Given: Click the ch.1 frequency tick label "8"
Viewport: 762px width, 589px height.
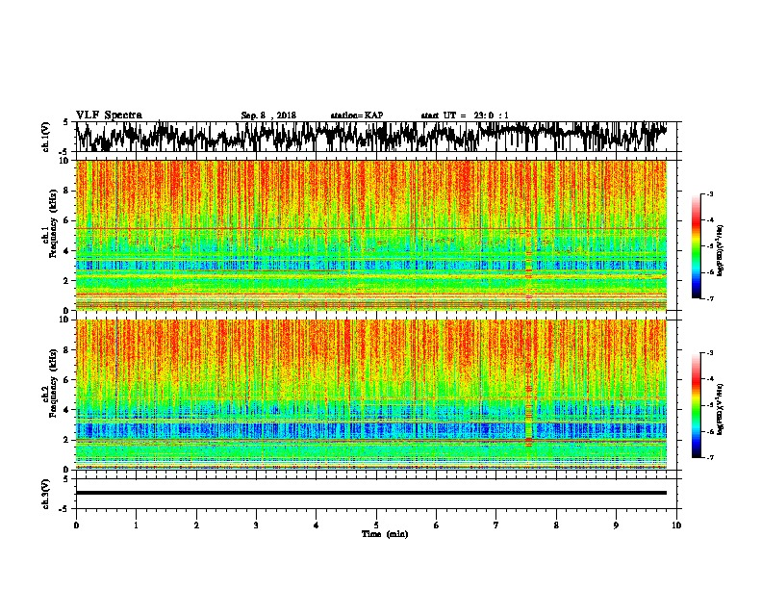Looking at the screenshot, I should click(x=66, y=191).
